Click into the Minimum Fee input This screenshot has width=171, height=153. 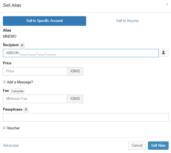[35, 99]
